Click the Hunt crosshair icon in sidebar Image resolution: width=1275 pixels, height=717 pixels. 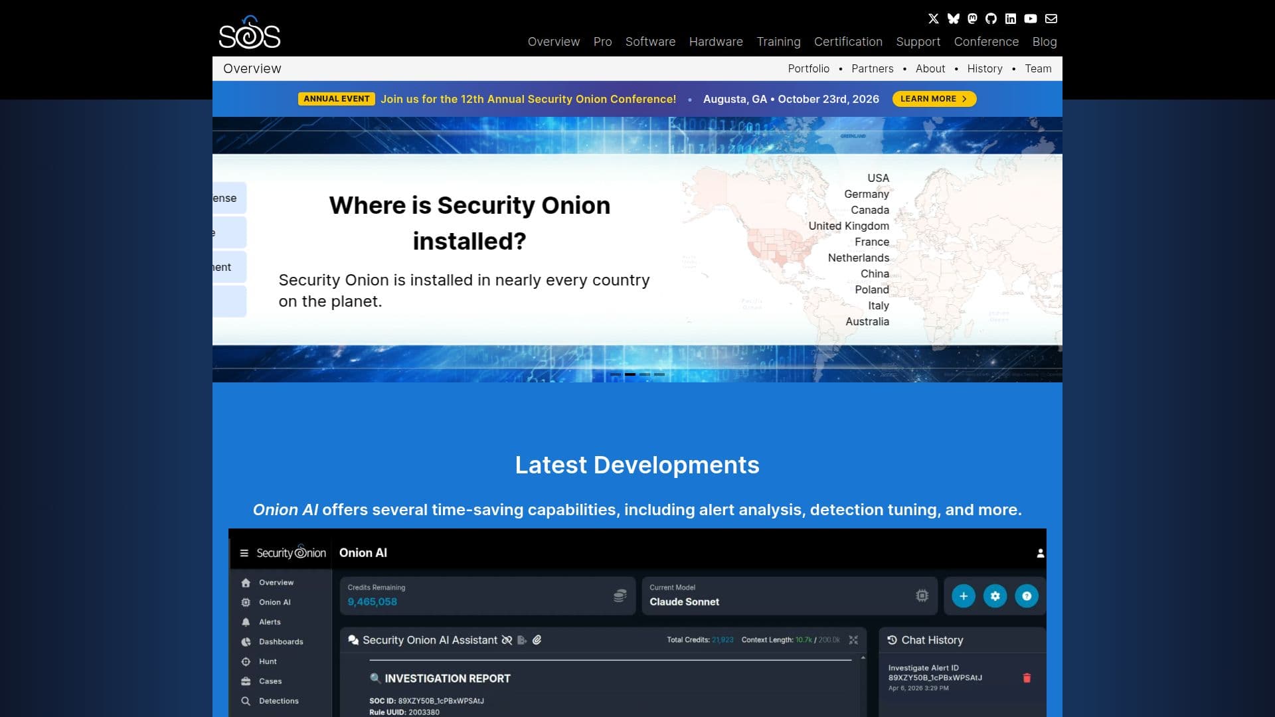click(x=246, y=661)
